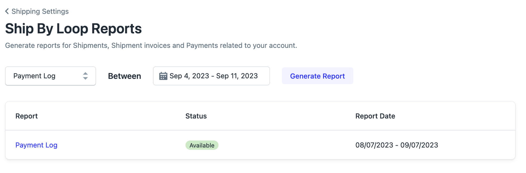The height and width of the screenshot is (173, 526).
Task: Click the green Available status badge
Action: point(202,145)
